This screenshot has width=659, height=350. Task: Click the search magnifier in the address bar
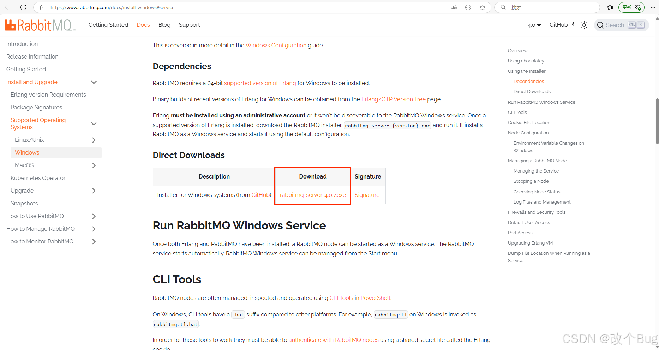[503, 7]
